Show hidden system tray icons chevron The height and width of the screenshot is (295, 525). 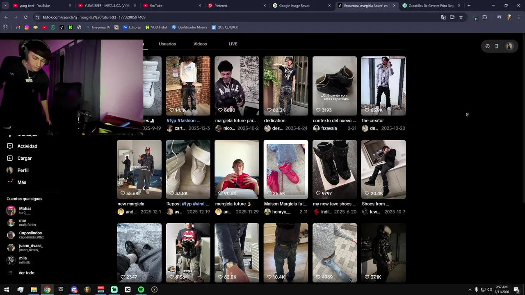[x=470, y=289]
